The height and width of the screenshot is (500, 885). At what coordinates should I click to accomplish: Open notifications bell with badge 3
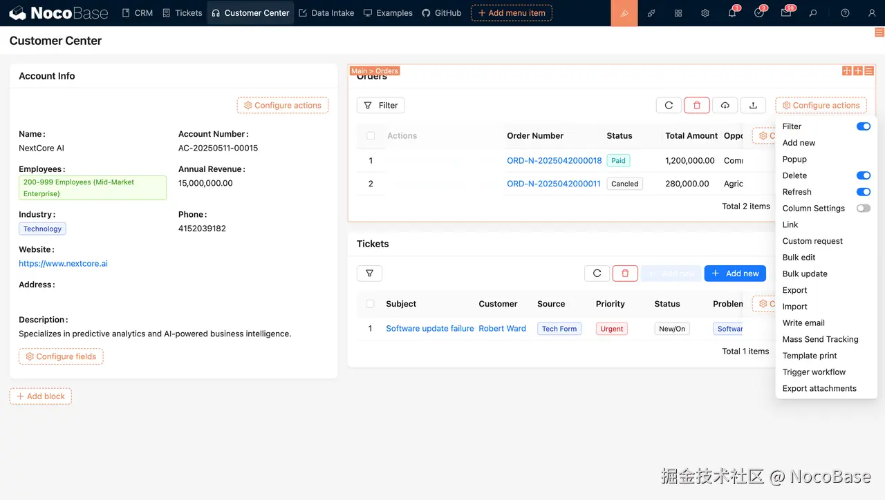click(732, 13)
